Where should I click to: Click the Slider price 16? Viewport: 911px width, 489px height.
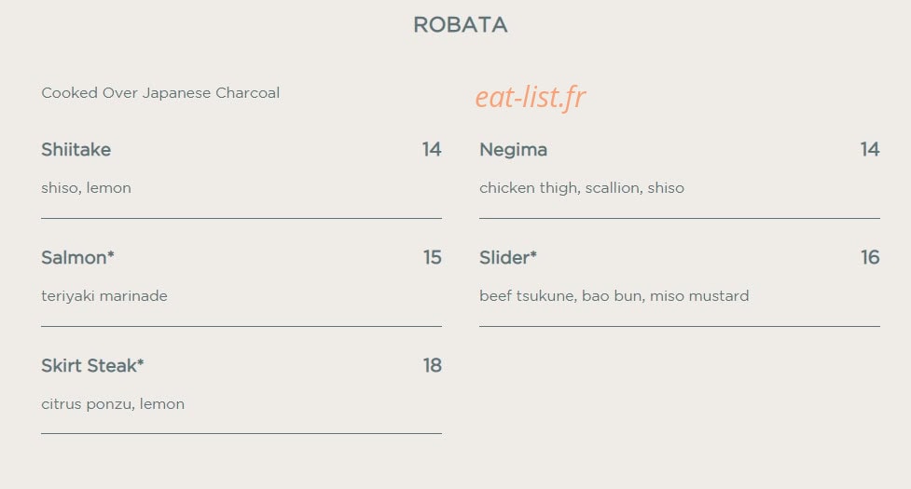(870, 258)
